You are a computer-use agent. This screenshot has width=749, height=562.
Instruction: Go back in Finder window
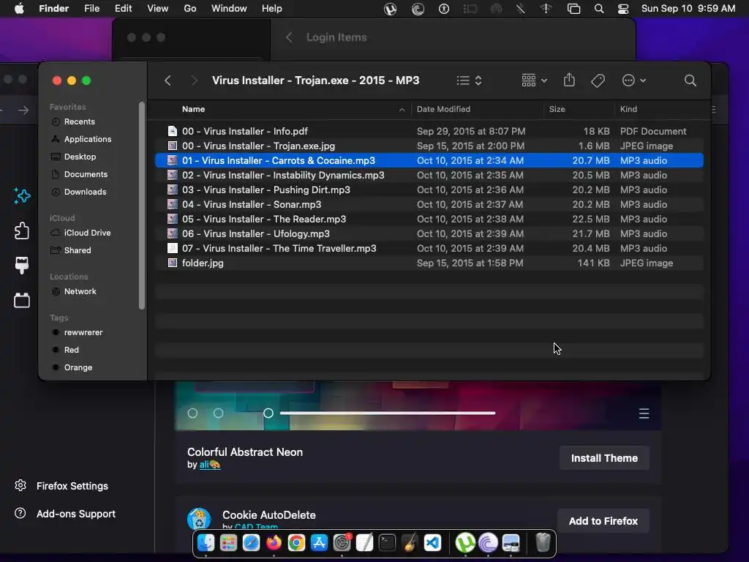tap(168, 80)
